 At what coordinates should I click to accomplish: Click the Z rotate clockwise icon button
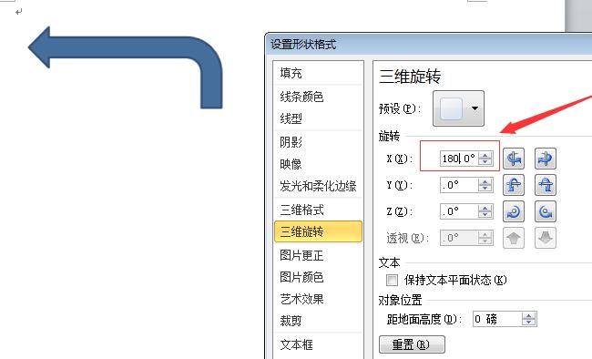coord(514,211)
